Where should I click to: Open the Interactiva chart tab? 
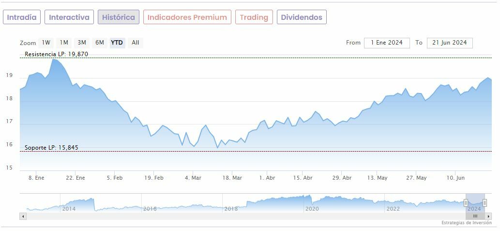[x=69, y=17]
